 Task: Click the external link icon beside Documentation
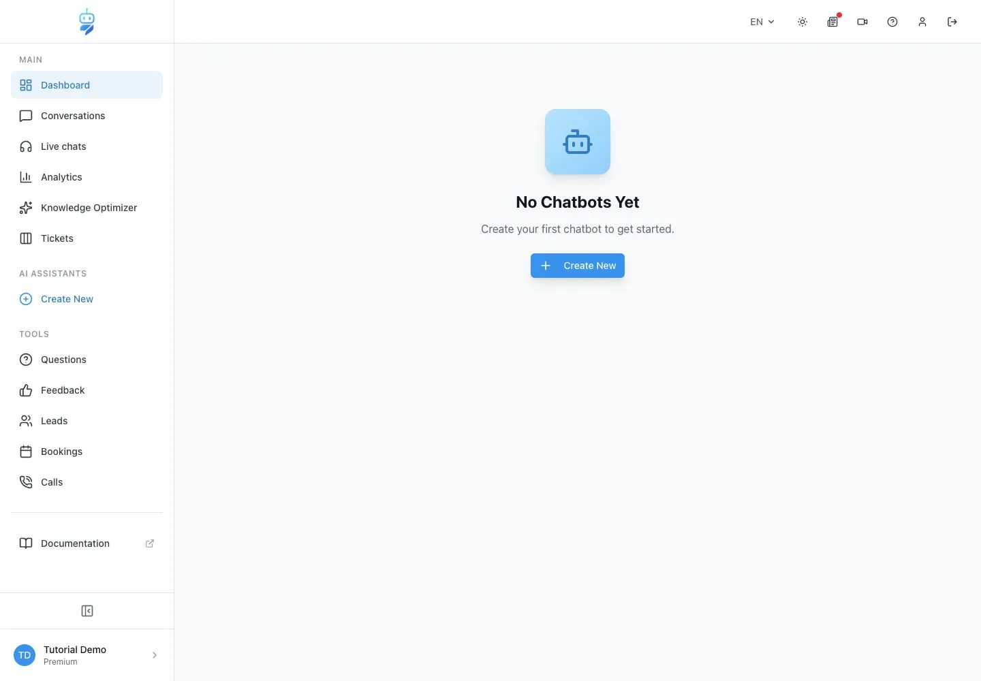pos(150,543)
